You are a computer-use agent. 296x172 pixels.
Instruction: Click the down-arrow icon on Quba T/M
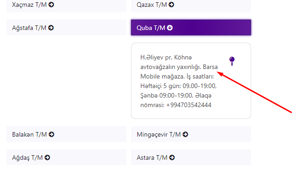click(x=170, y=28)
